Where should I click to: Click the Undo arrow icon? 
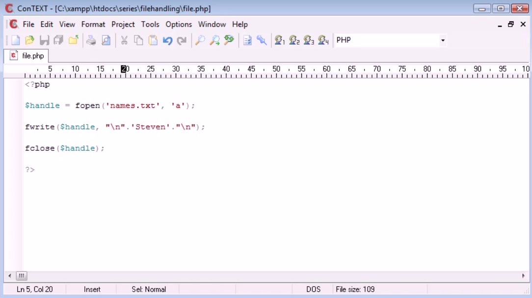point(168,40)
